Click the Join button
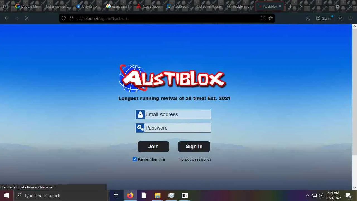 pos(153,147)
